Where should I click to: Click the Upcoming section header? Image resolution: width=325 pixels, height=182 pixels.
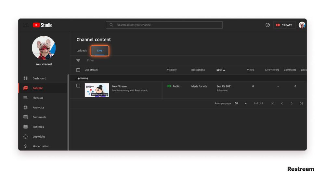click(x=82, y=78)
